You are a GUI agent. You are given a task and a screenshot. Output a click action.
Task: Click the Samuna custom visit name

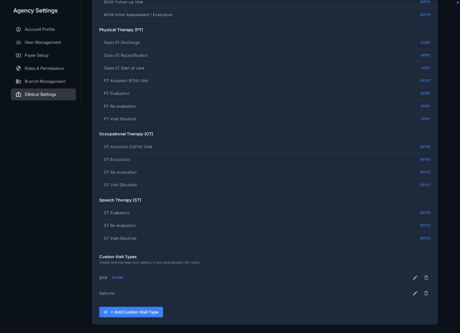(107, 293)
